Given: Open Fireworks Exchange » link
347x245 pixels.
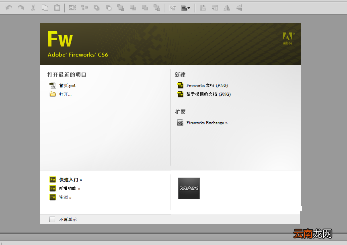Looking at the screenshot, I should (x=207, y=123).
